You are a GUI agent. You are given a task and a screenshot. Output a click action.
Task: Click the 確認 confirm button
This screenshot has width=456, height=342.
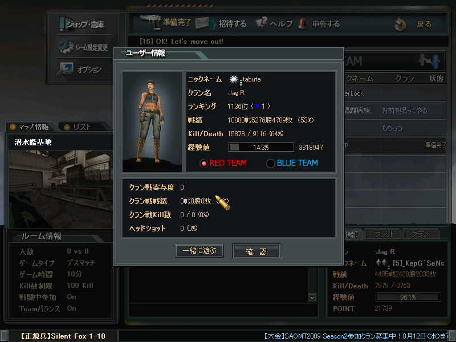point(256,251)
